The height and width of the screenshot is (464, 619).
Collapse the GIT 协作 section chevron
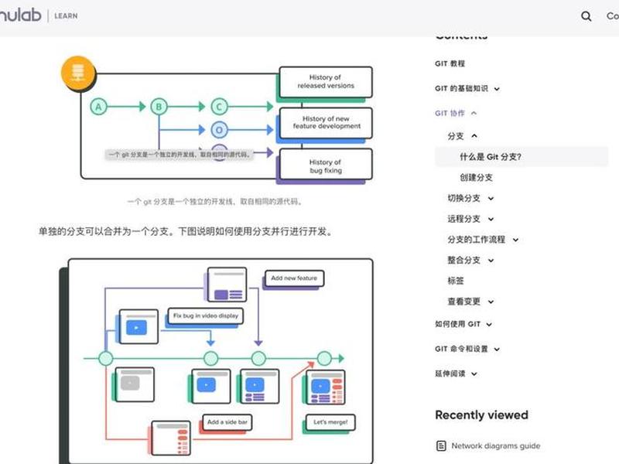[474, 113]
